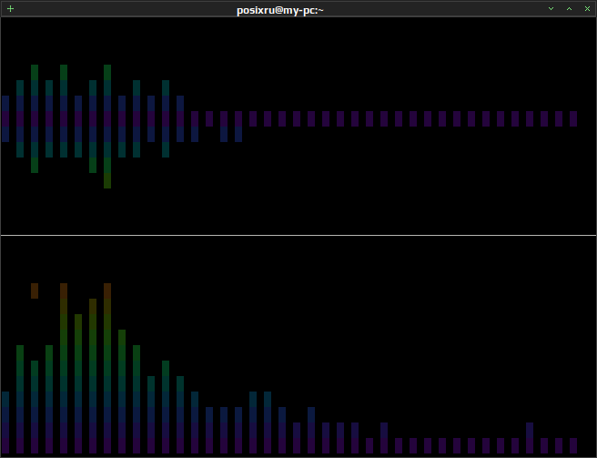Click the downward chevron icon in title bar
Image resolution: width=597 pixels, height=458 pixels.
click(551, 9)
